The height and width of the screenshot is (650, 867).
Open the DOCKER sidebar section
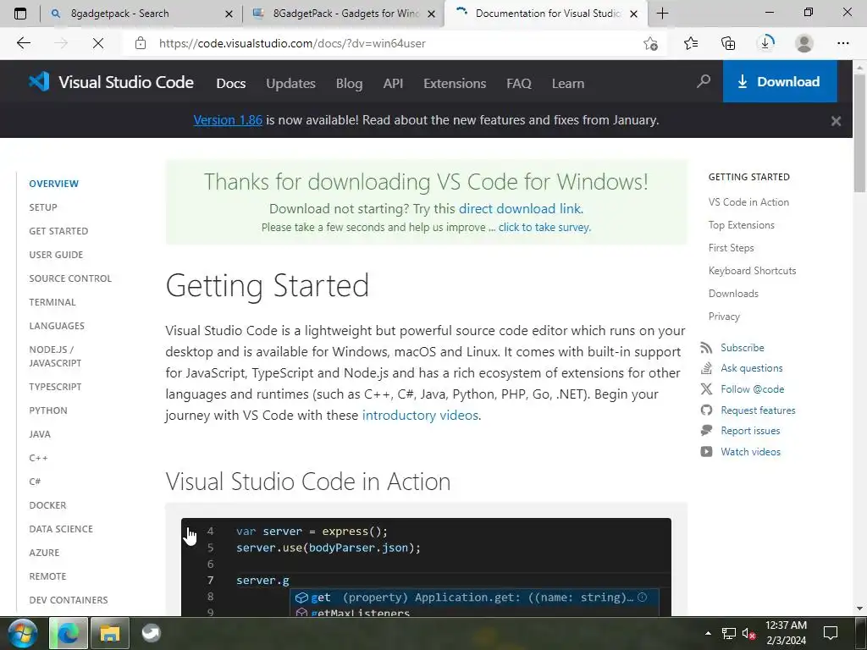(47, 505)
